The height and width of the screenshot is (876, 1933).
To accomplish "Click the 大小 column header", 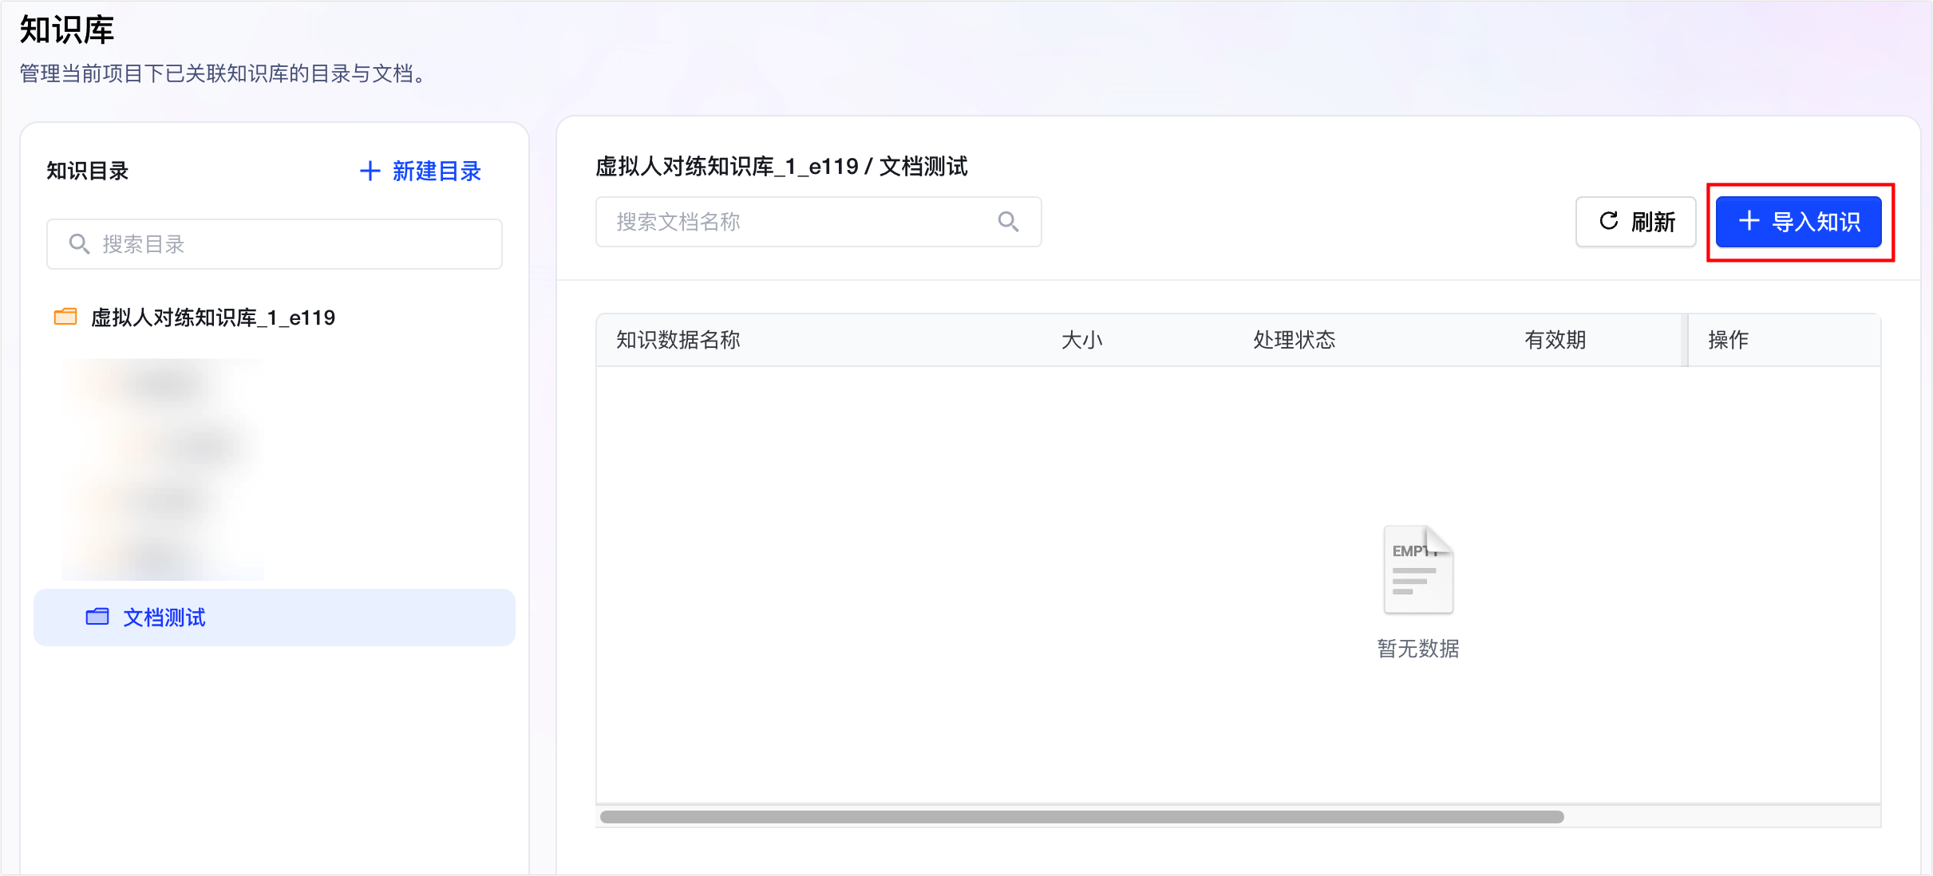I will pyautogui.click(x=1082, y=340).
